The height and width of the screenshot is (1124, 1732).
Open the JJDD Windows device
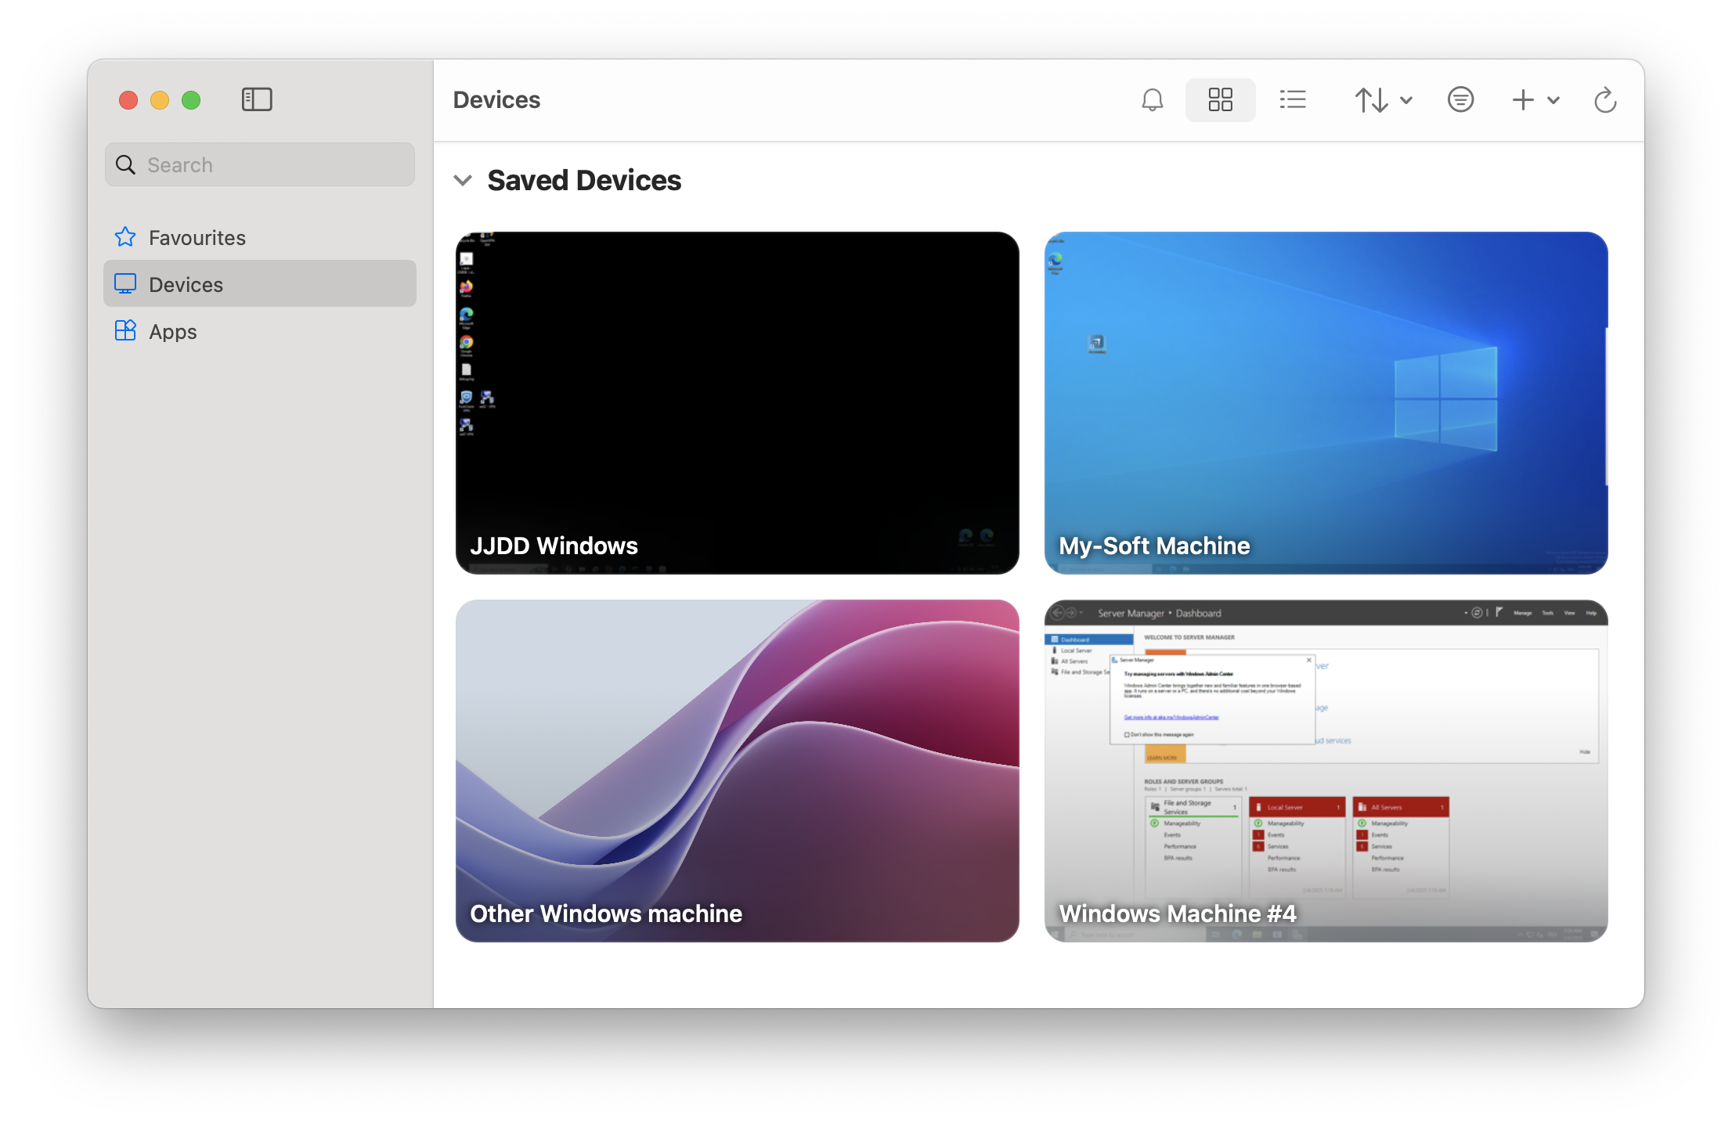coord(737,402)
